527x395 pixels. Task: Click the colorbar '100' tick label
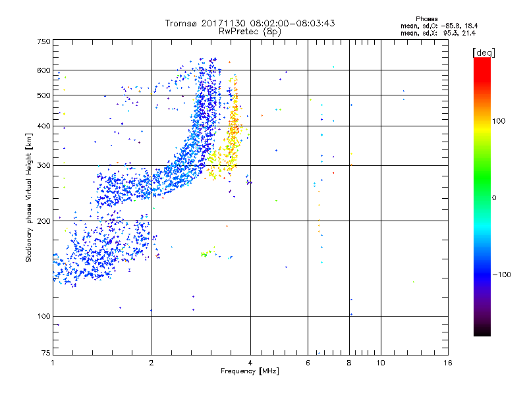[499, 121]
